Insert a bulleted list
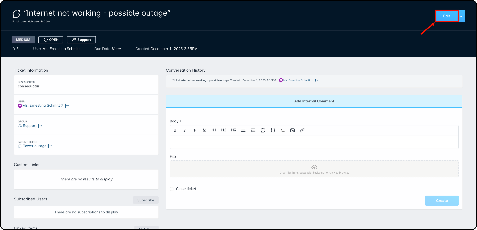Viewport: 477px width, 230px height. click(x=243, y=130)
